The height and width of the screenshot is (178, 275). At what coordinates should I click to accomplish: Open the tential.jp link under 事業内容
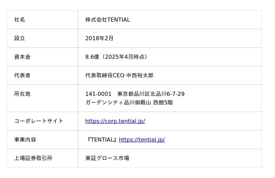[142, 140]
